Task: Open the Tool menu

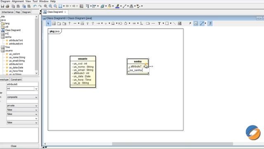Action: 35,1
